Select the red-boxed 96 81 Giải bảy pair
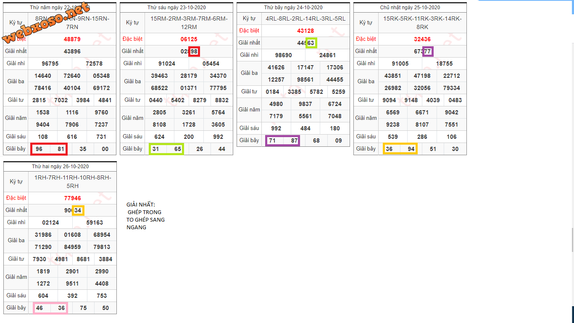The height and width of the screenshot is (323, 574). coord(50,149)
